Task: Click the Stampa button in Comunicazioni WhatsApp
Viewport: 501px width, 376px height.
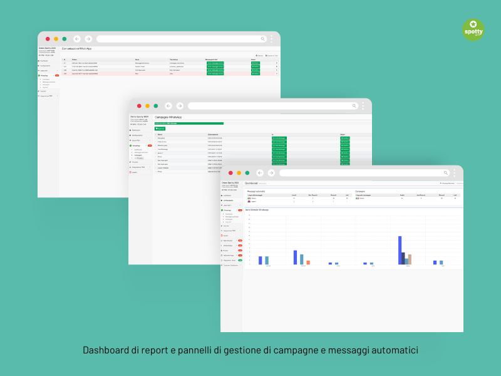Action: point(259,56)
